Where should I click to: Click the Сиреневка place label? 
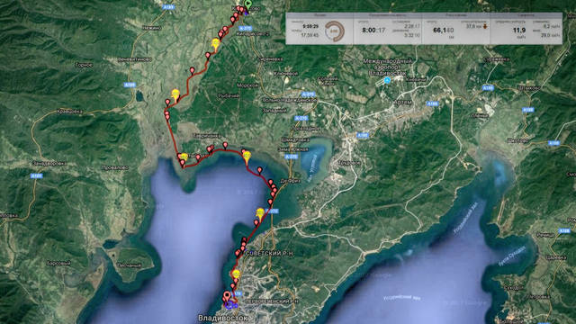270,58
